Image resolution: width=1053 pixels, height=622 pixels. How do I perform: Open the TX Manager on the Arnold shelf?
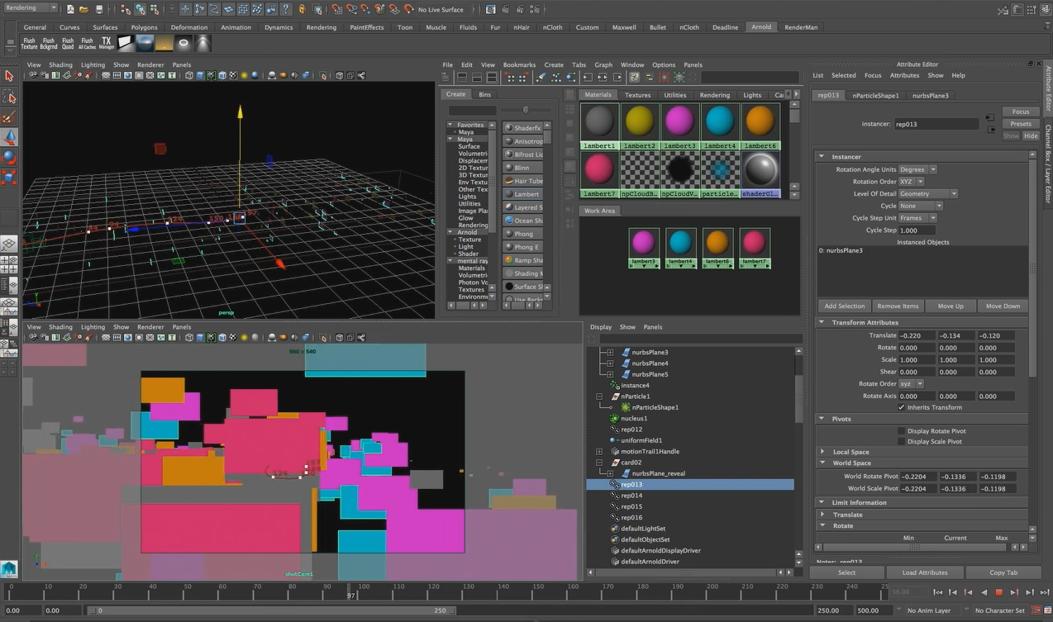(x=105, y=43)
